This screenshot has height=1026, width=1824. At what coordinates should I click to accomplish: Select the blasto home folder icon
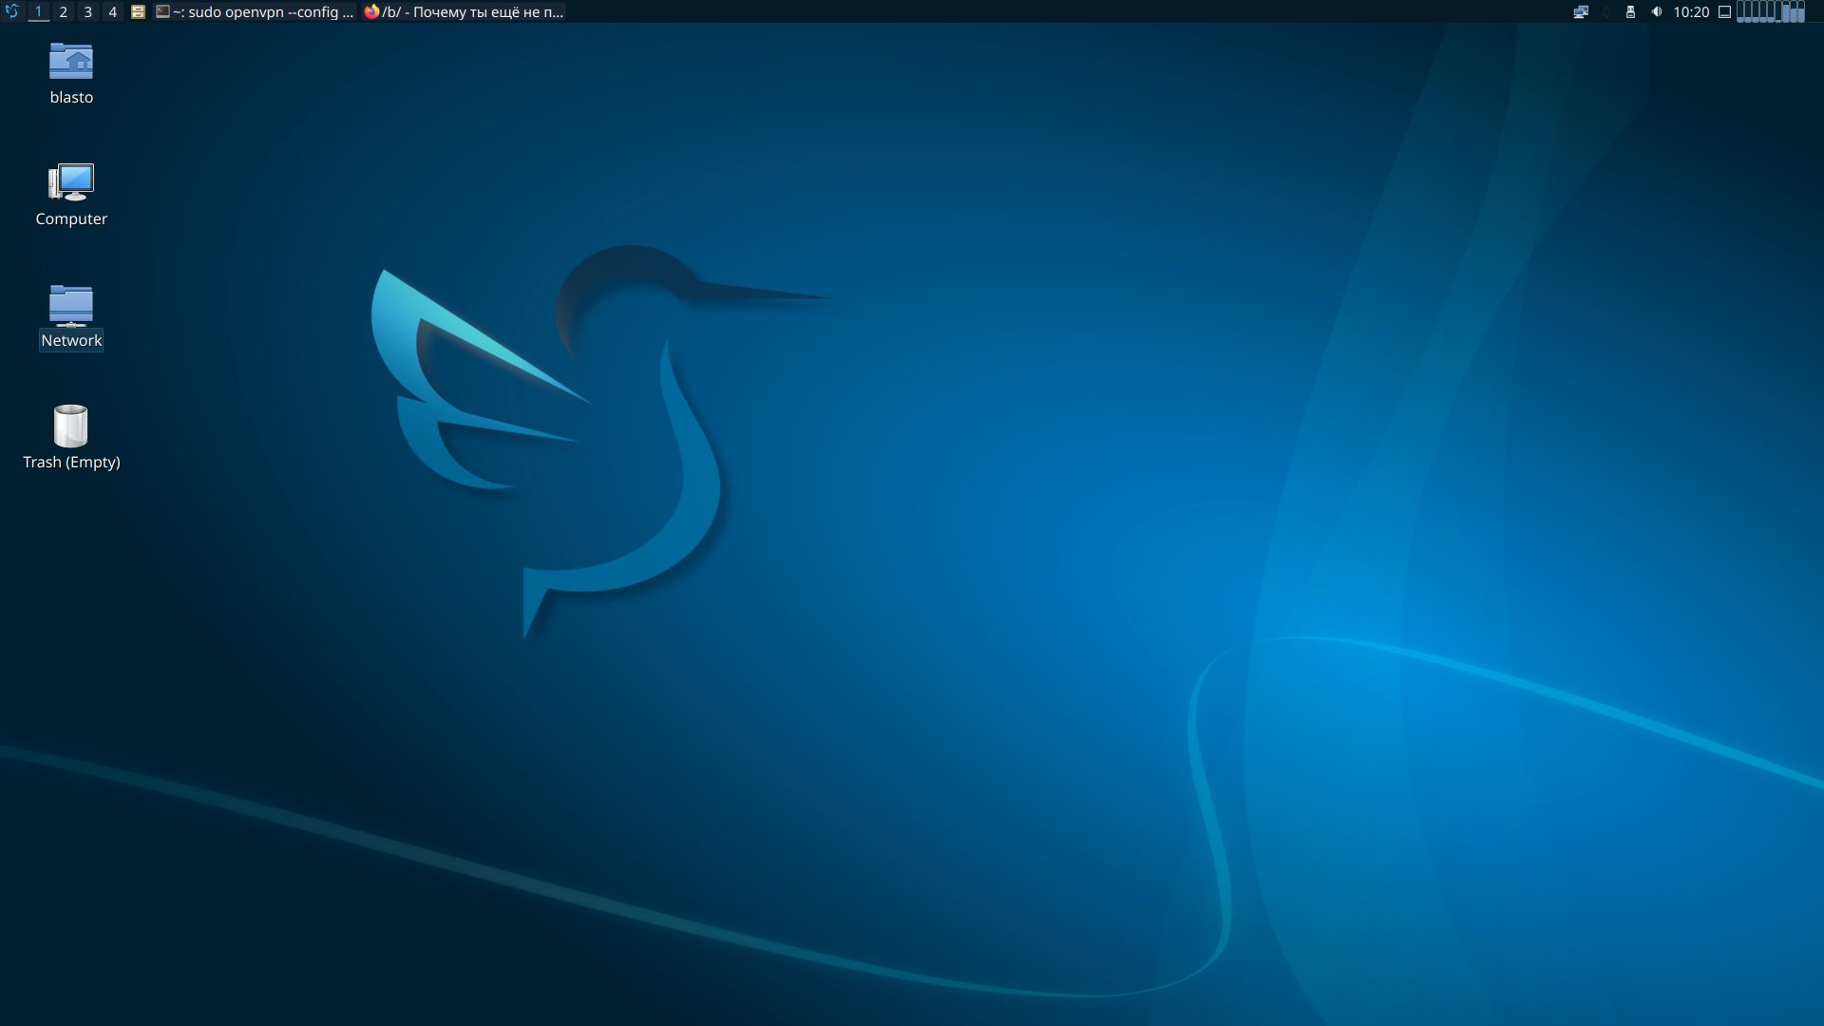71,63
